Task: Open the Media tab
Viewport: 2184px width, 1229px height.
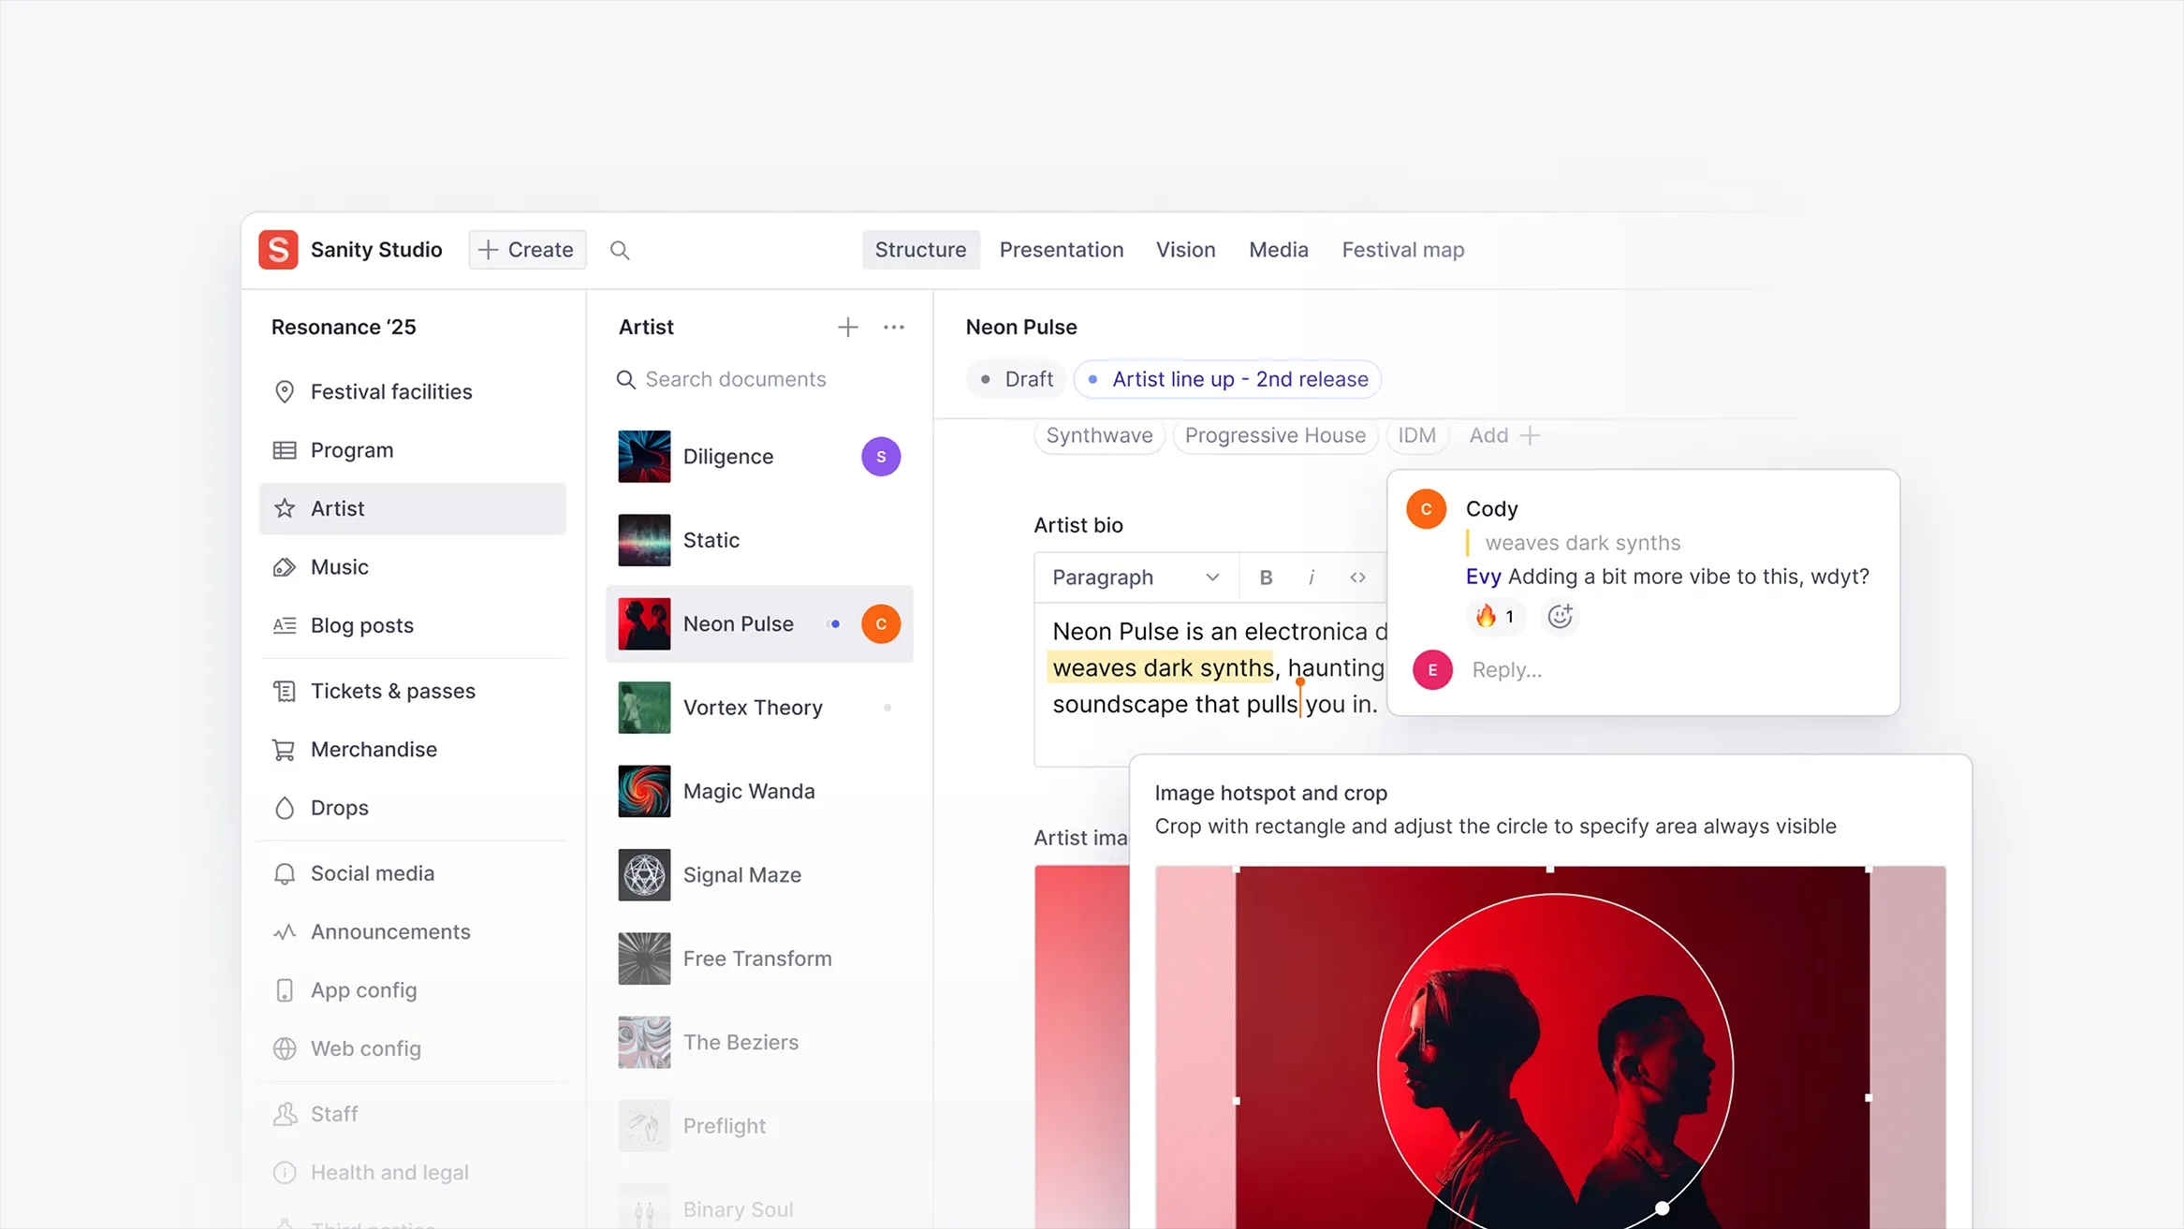Action: (1278, 250)
